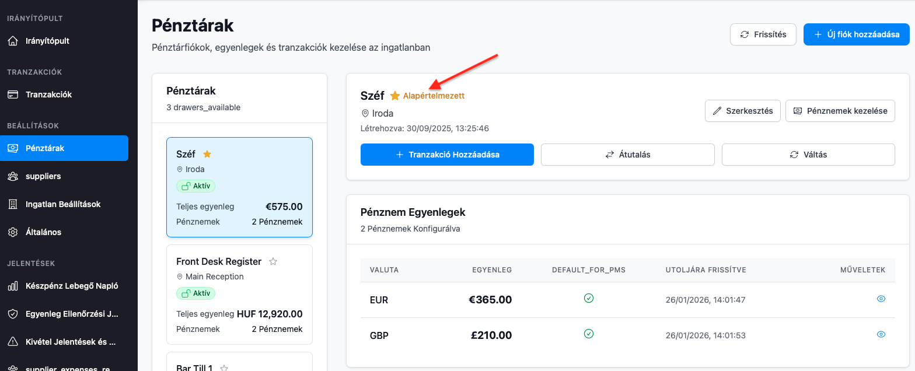View EUR balance details eye icon
This screenshot has height=371, width=915.
881,299
